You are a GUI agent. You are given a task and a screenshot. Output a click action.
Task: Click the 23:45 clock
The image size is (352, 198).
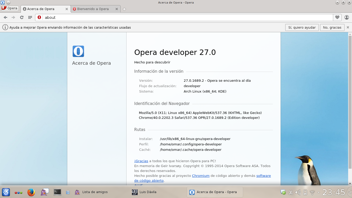click(334, 192)
